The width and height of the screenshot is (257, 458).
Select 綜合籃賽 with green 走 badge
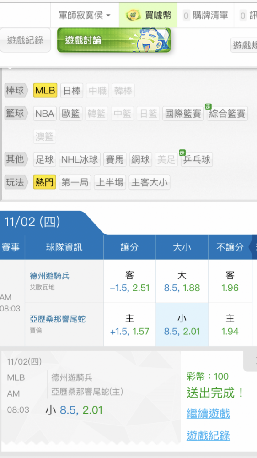227,113
